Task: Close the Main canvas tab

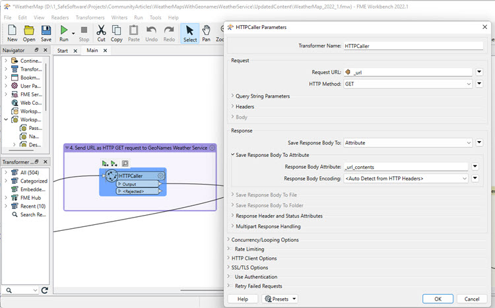Action: 105,51
